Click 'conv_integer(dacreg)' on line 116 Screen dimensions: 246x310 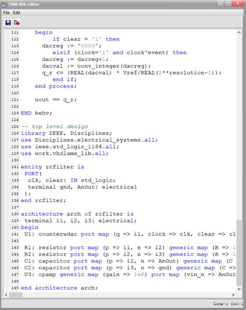click(x=112, y=66)
